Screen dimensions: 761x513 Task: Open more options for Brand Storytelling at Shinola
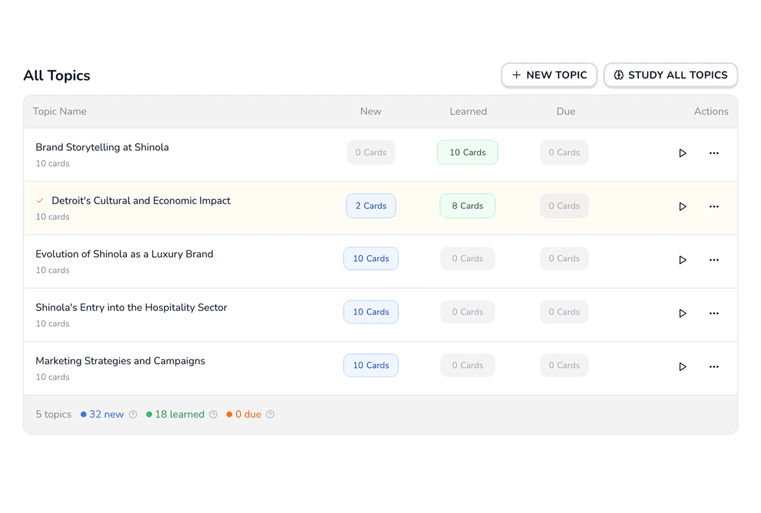click(x=713, y=153)
